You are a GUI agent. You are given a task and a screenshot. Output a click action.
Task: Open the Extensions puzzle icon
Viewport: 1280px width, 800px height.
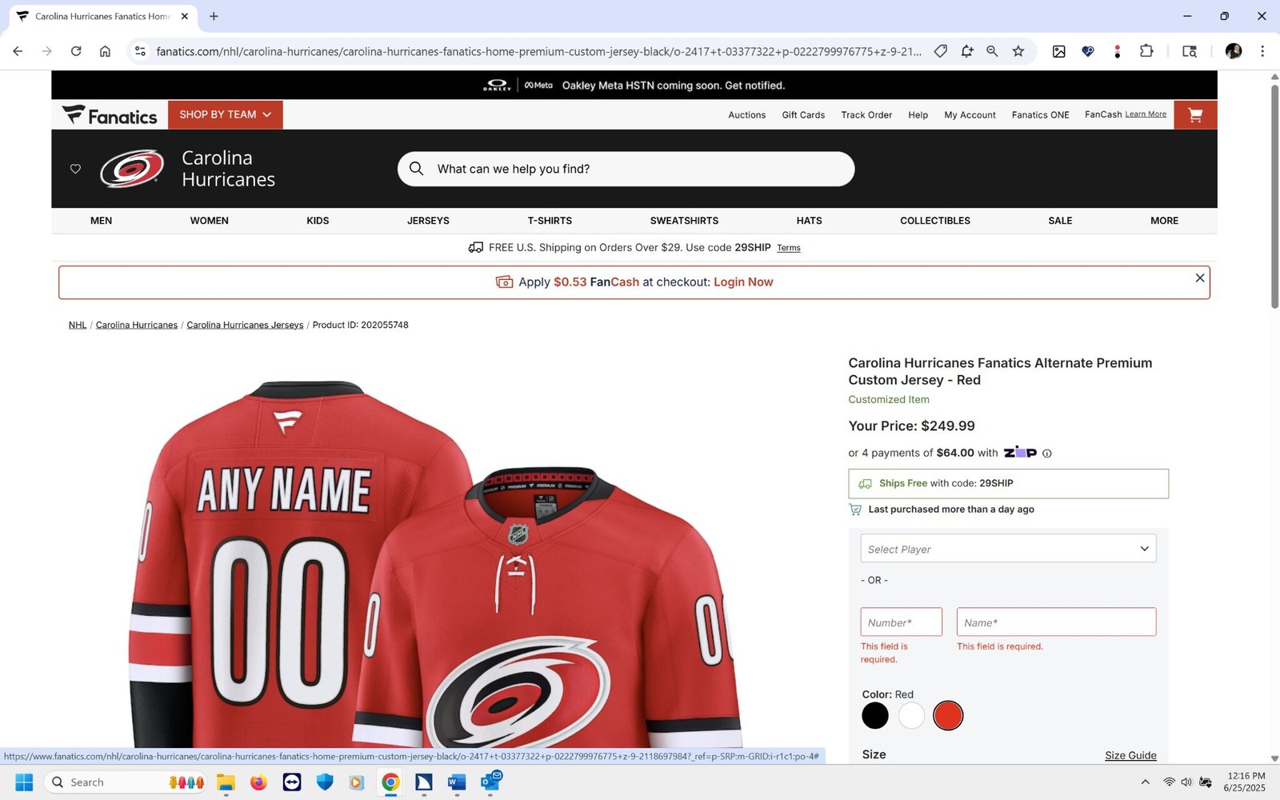point(1146,51)
